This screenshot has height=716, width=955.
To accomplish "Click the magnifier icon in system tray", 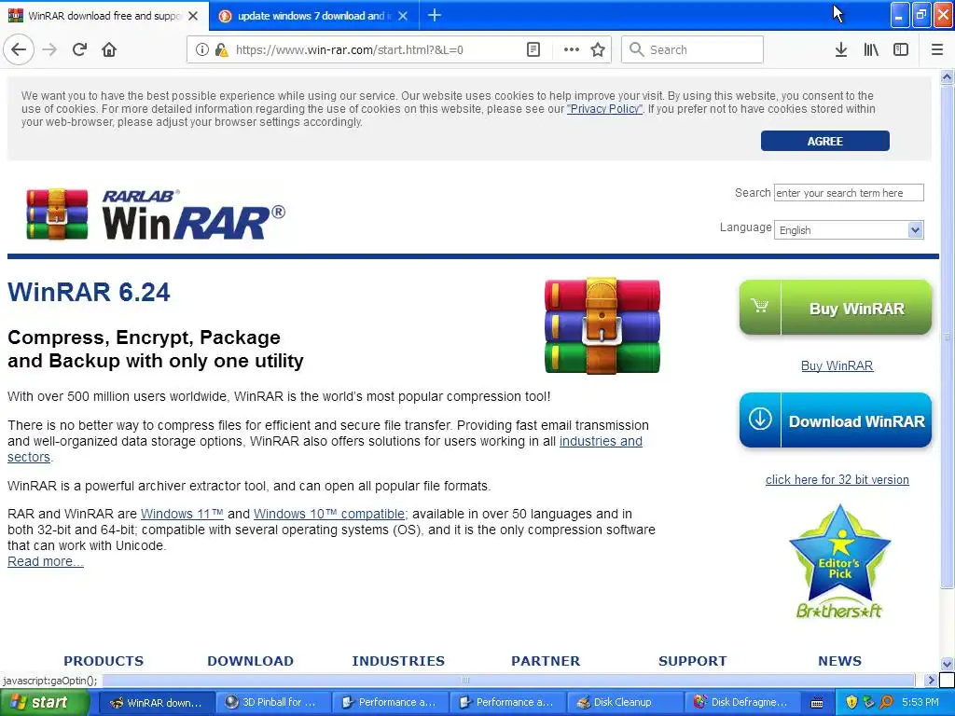I will [887, 703].
